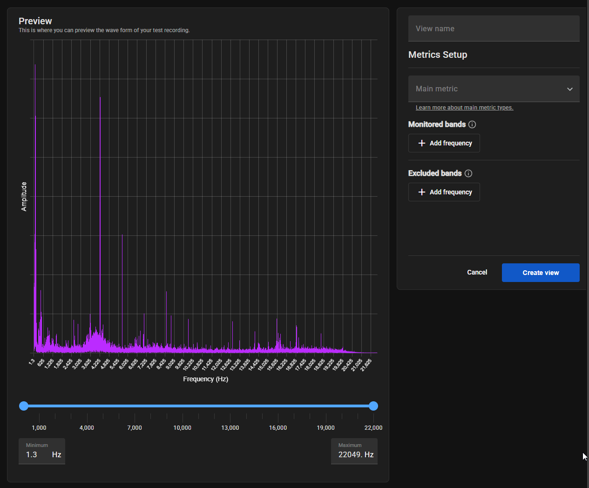Click the info icon beside Excluded bands
This screenshot has width=589, height=488.
click(468, 173)
